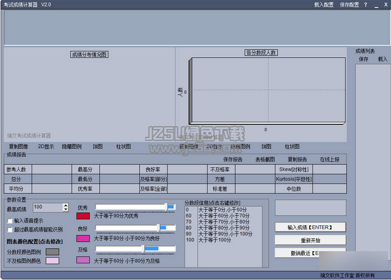Select row 大于等于70分,小于80分
Image resolution: width=391 pixels, height=280 pixels.
point(224,222)
